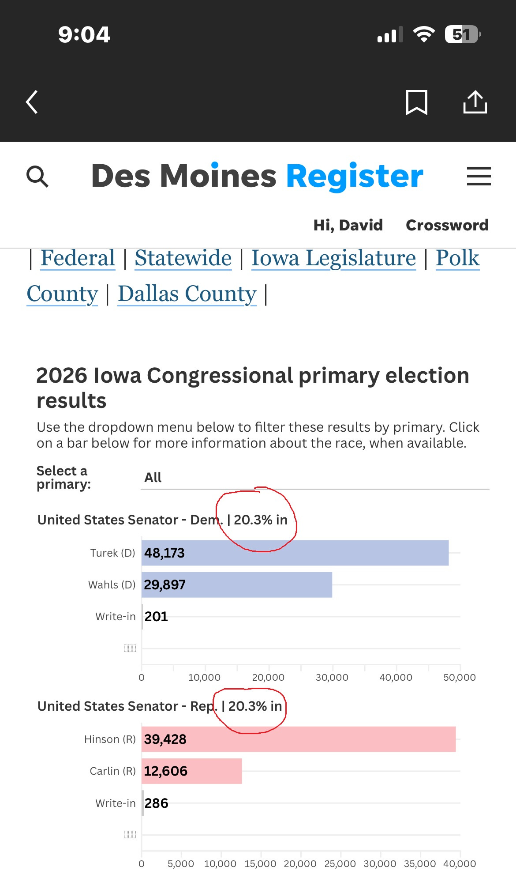Open the Hi, David account menu
Image resolution: width=516 pixels, height=886 pixels.
pyautogui.click(x=348, y=225)
